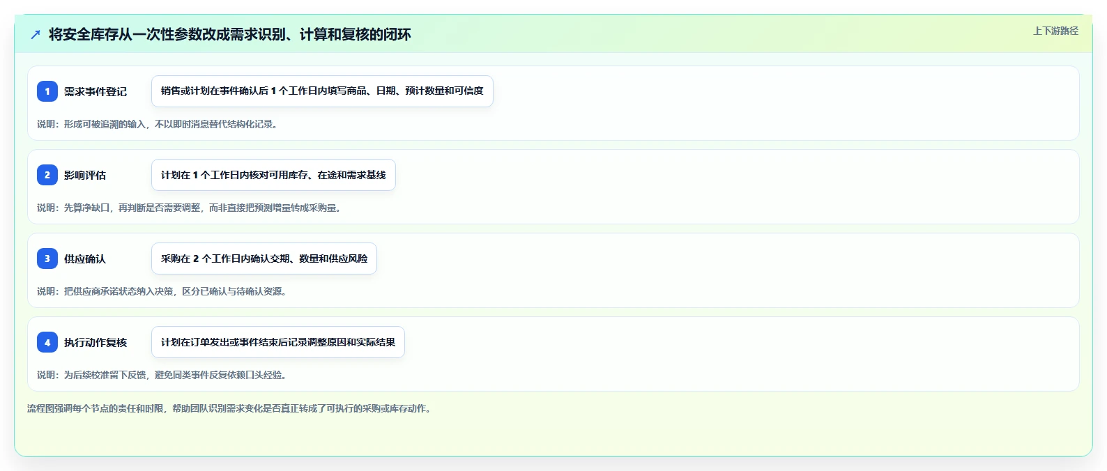Click the box 计划在 1 个工作日内核对可用库存
The height and width of the screenshot is (471, 1107).
coord(273,175)
